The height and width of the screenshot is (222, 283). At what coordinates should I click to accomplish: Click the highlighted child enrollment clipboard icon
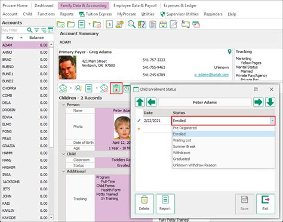click(116, 88)
